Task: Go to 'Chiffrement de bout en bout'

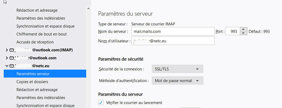Action: pyautogui.click(x=41, y=34)
